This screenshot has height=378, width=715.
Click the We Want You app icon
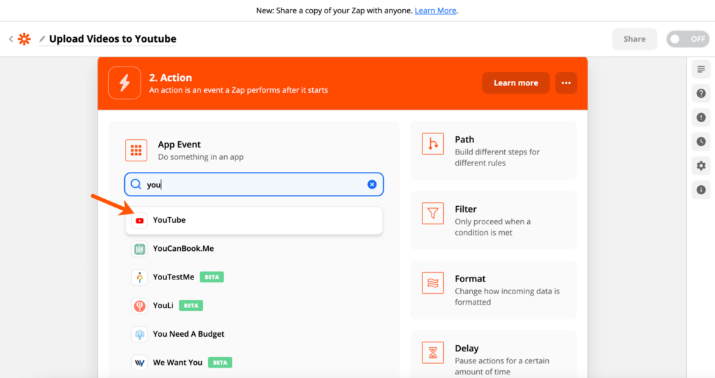coord(140,363)
